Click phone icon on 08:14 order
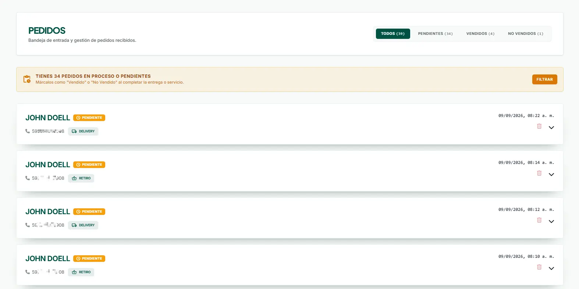 (28, 178)
